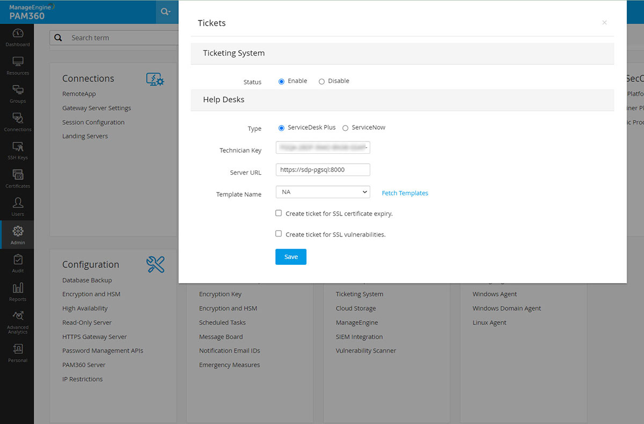The height and width of the screenshot is (424, 644).
Task: Open Read-Only Server link
Action: [87, 323]
